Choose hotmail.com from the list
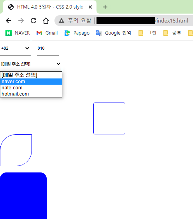 tap(31, 94)
